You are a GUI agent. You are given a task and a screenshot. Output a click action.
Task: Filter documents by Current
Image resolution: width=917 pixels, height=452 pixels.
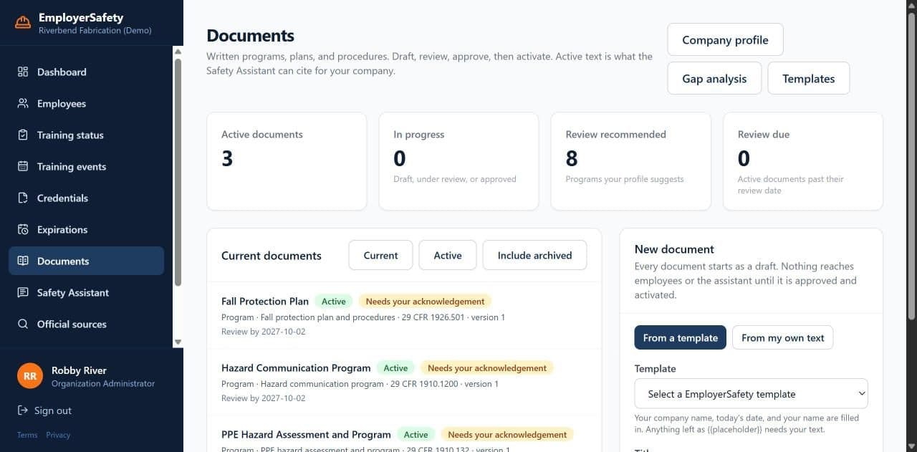(380, 255)
